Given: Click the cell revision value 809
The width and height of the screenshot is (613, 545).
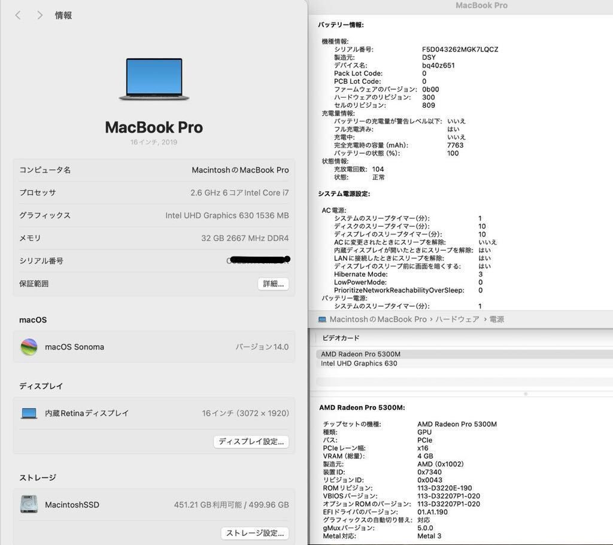Looking at the screenshot, I should [x=428, y=105].
